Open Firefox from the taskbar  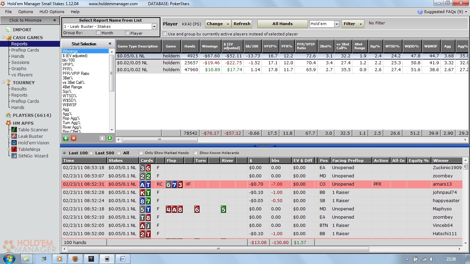point(75,259)
